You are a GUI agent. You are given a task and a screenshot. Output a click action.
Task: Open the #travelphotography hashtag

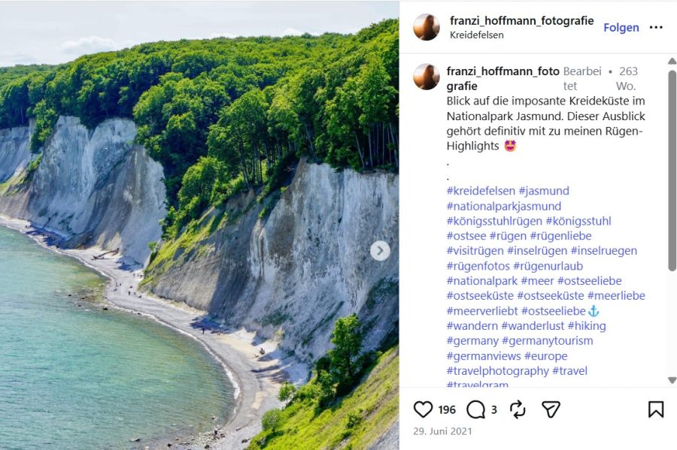point(497,370)
